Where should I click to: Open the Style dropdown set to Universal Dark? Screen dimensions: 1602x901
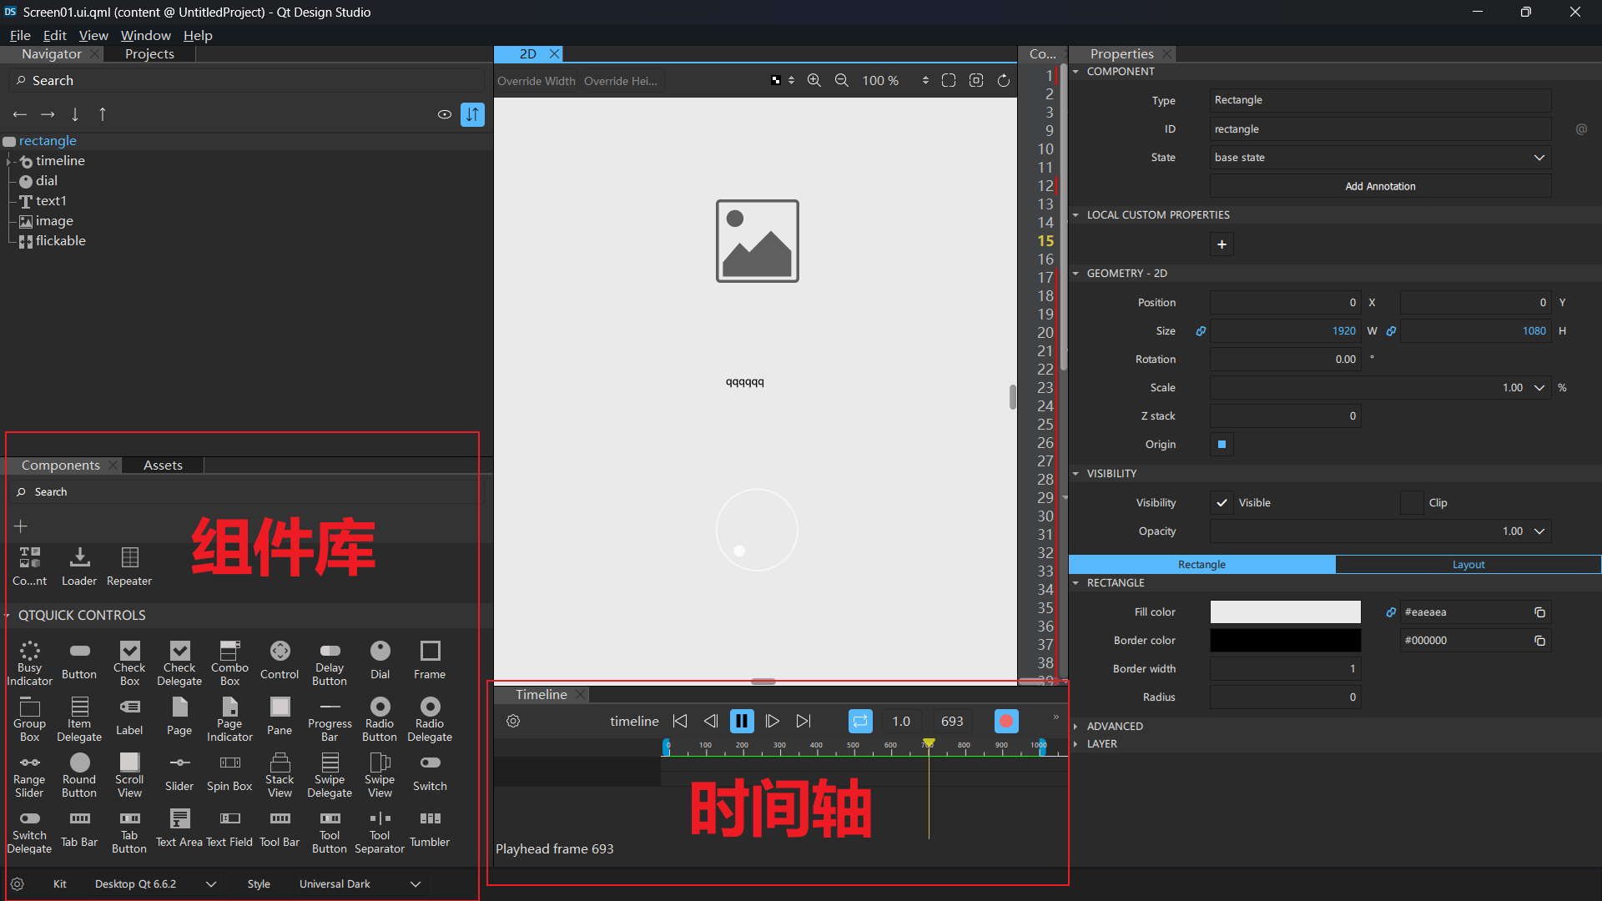click(359, 883)
